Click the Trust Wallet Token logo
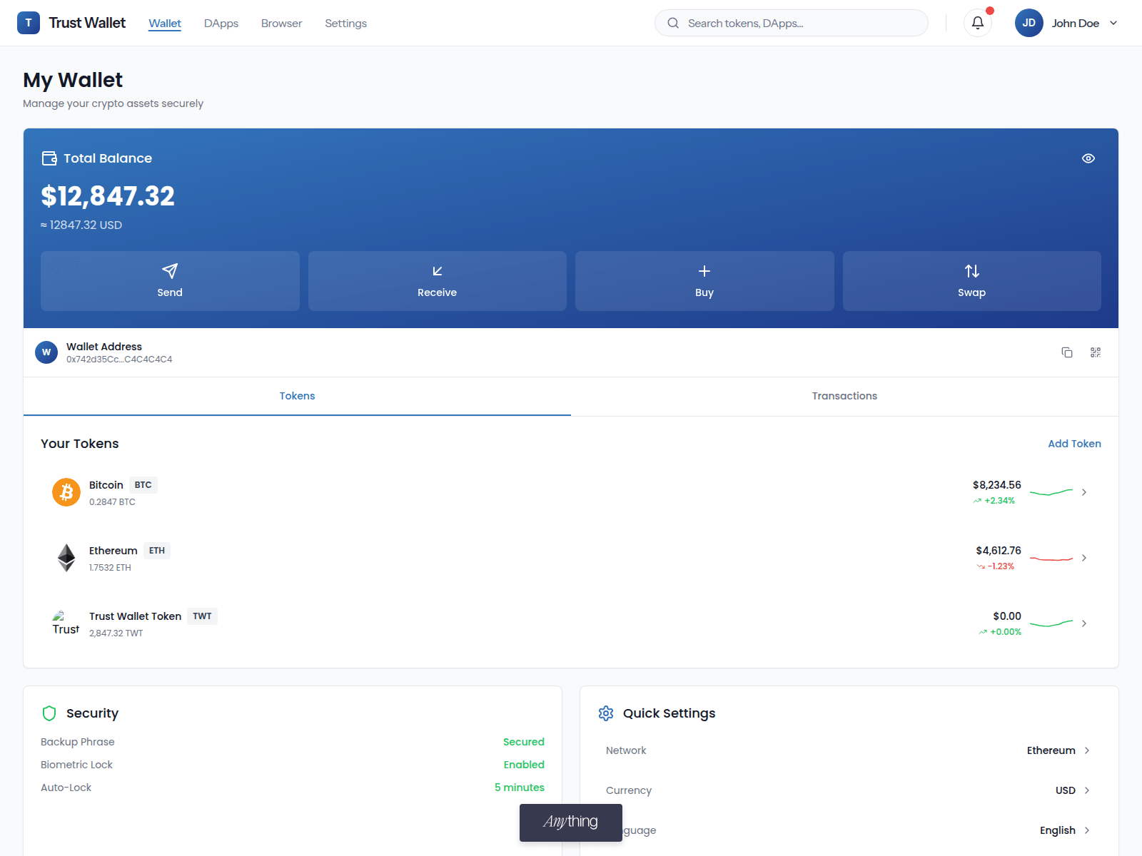 click(66, 623)
